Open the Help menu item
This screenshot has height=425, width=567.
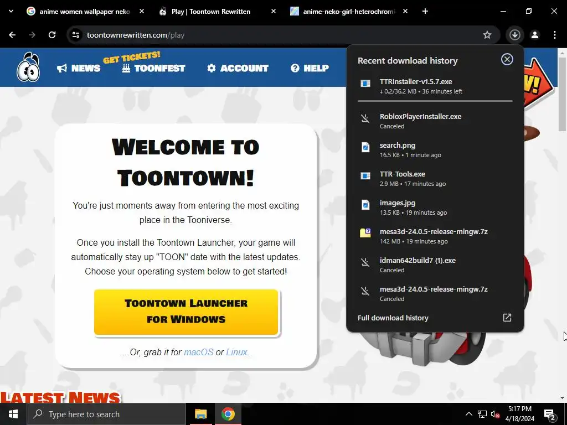[x=310, y=68]
